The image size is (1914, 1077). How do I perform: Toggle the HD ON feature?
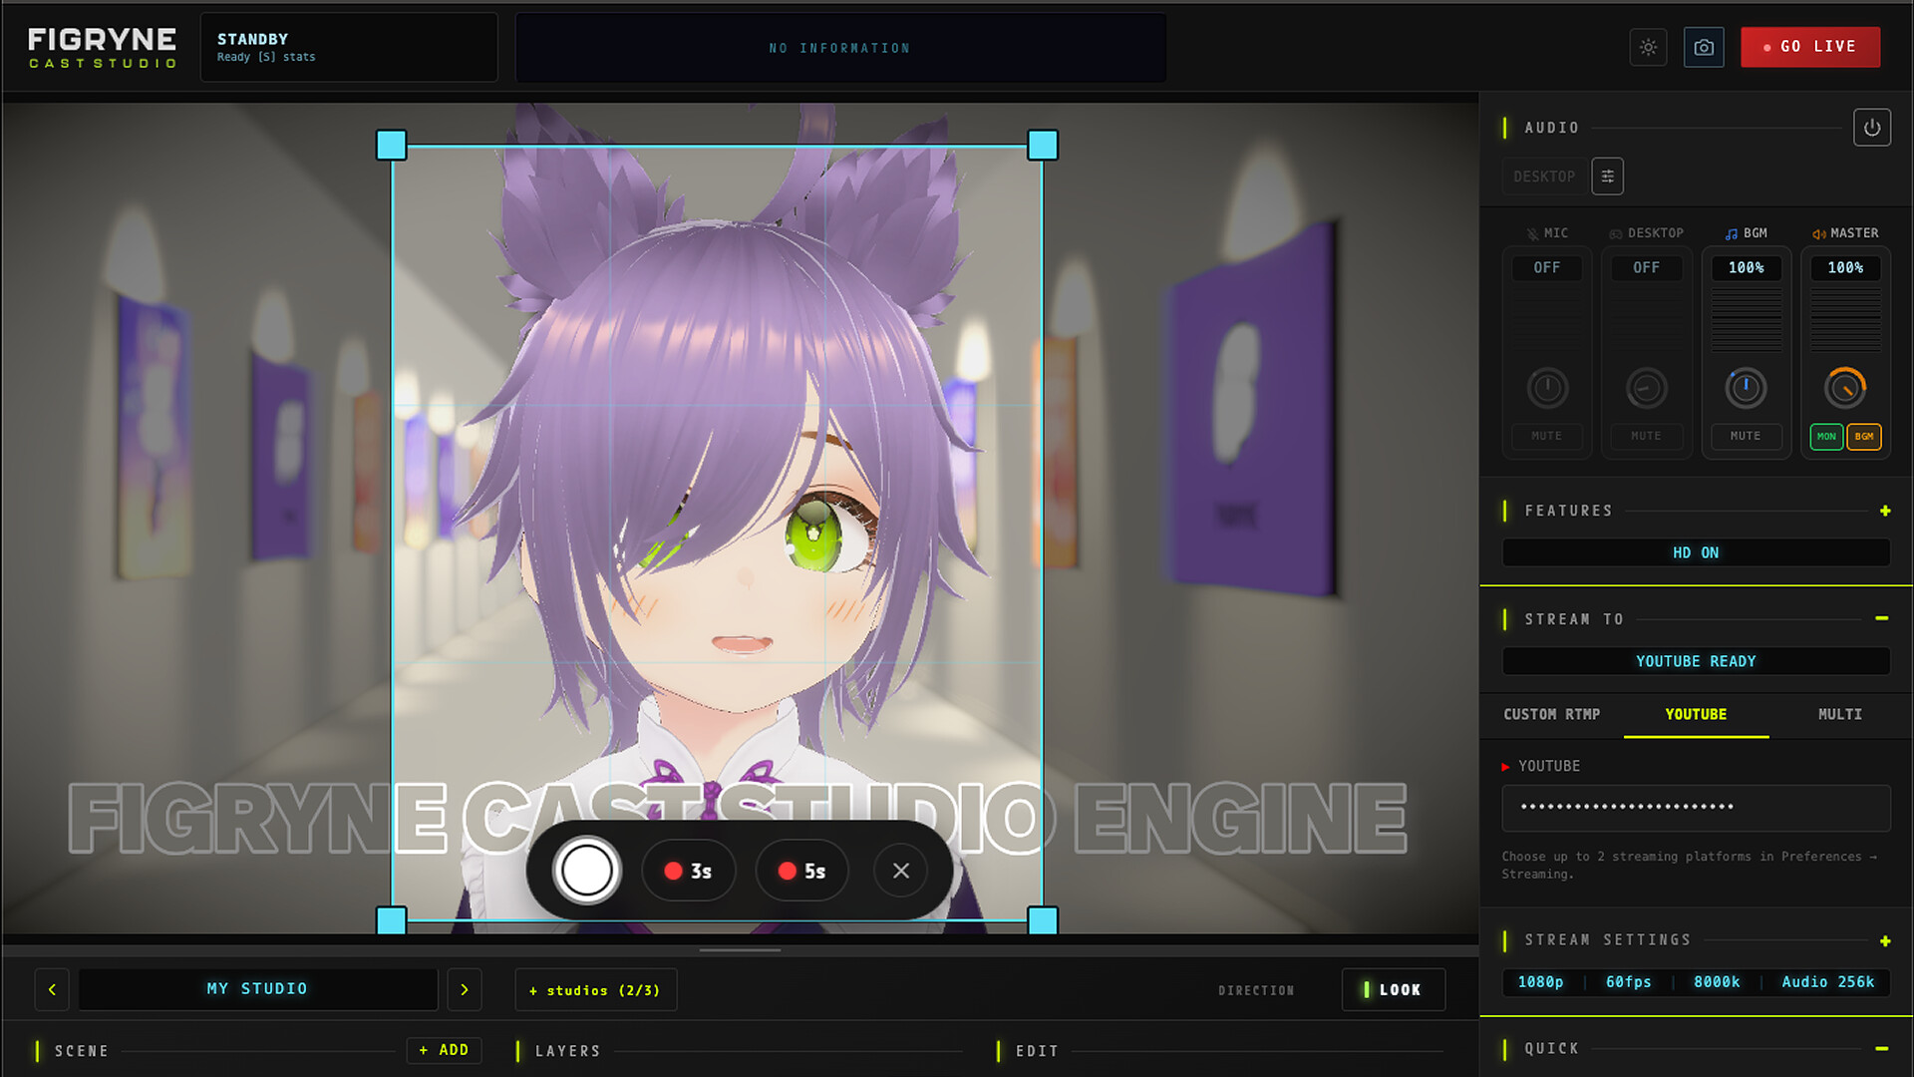pyautogui.click(x=1696, y=552)
